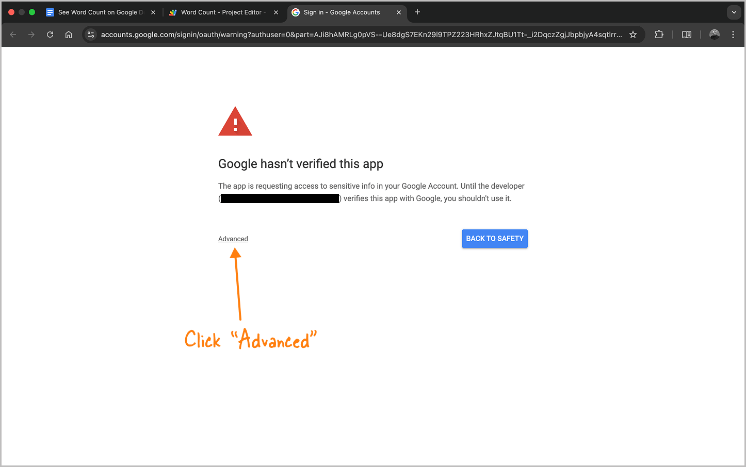
Task: Switch to See Word Count on Google tab
Action: [98, 12]
